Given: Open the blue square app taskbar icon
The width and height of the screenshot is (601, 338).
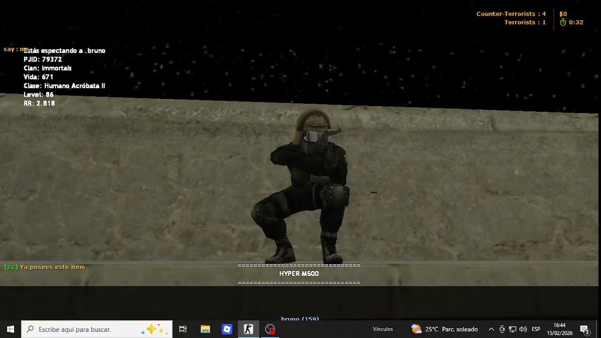Looking at the screenshot, I should [227, 329].
